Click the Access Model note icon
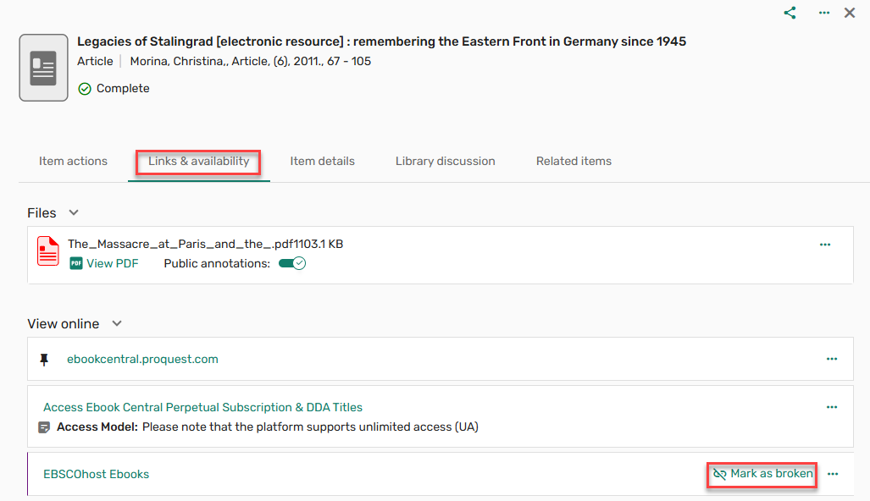870x501 pixels. 44,427
